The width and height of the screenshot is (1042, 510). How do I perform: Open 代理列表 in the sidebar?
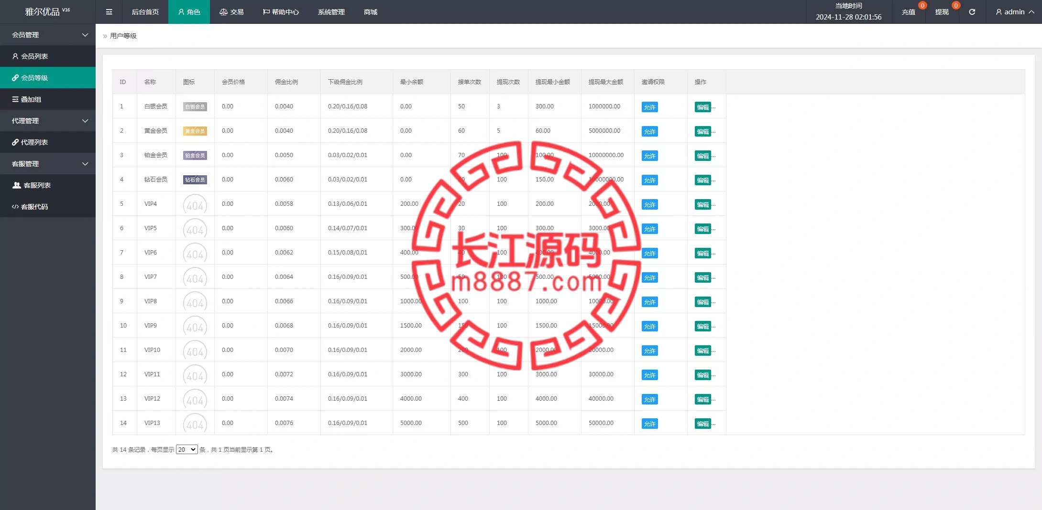tap(48, 142)
